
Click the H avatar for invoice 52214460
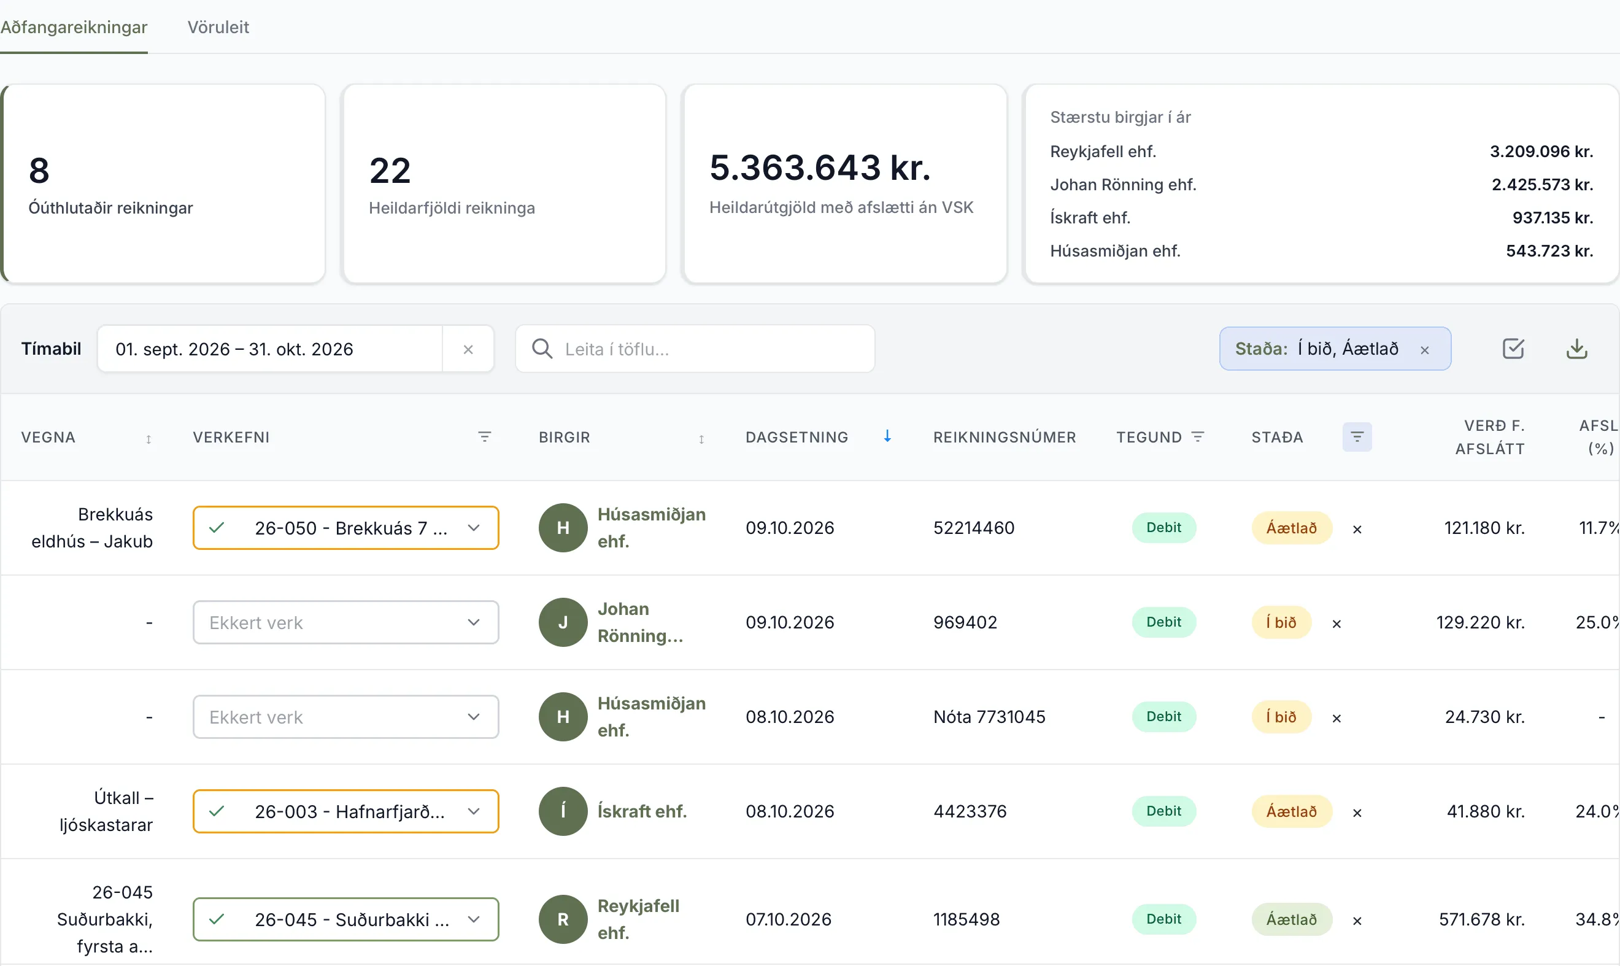tap(563, 528)
